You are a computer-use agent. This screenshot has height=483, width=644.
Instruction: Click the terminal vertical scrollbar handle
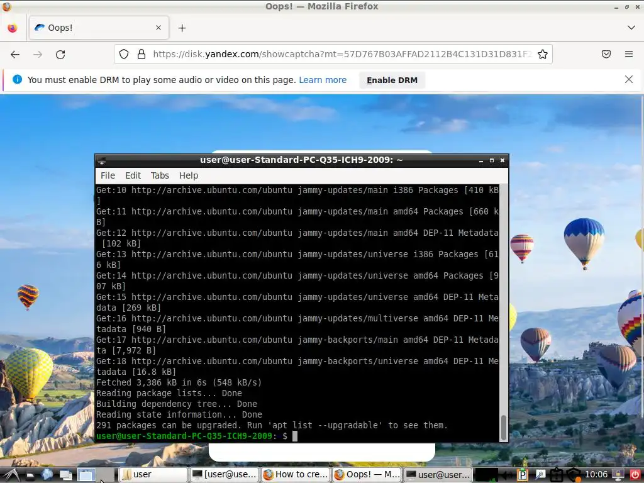(x=504, y=427)
